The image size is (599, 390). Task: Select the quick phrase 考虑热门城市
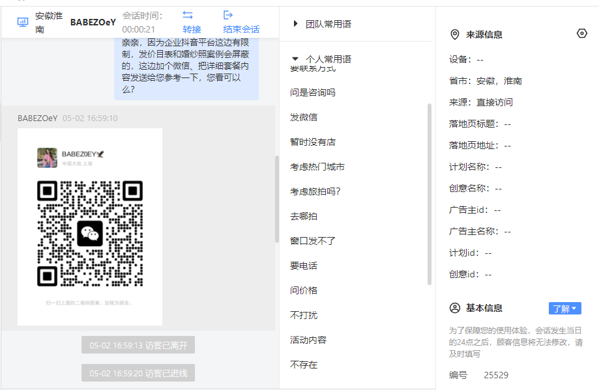pos(317,167)
